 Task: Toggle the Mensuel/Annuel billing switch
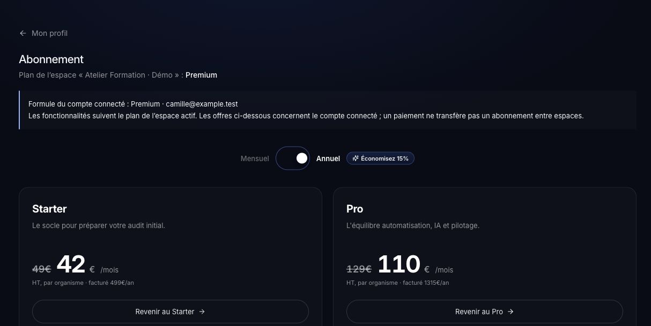(293, 158)
